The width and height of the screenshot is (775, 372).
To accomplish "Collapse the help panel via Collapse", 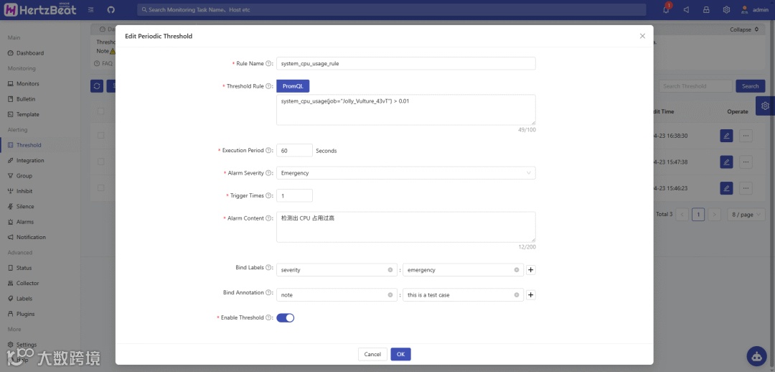I will point(744,29).
